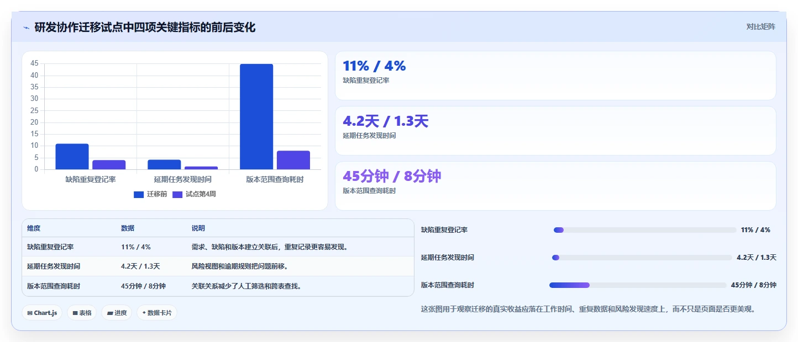Click the 试点第4周 bar for 缺陷重复登记率 in chart
798x342 pixels.
[x=109, y=165]
